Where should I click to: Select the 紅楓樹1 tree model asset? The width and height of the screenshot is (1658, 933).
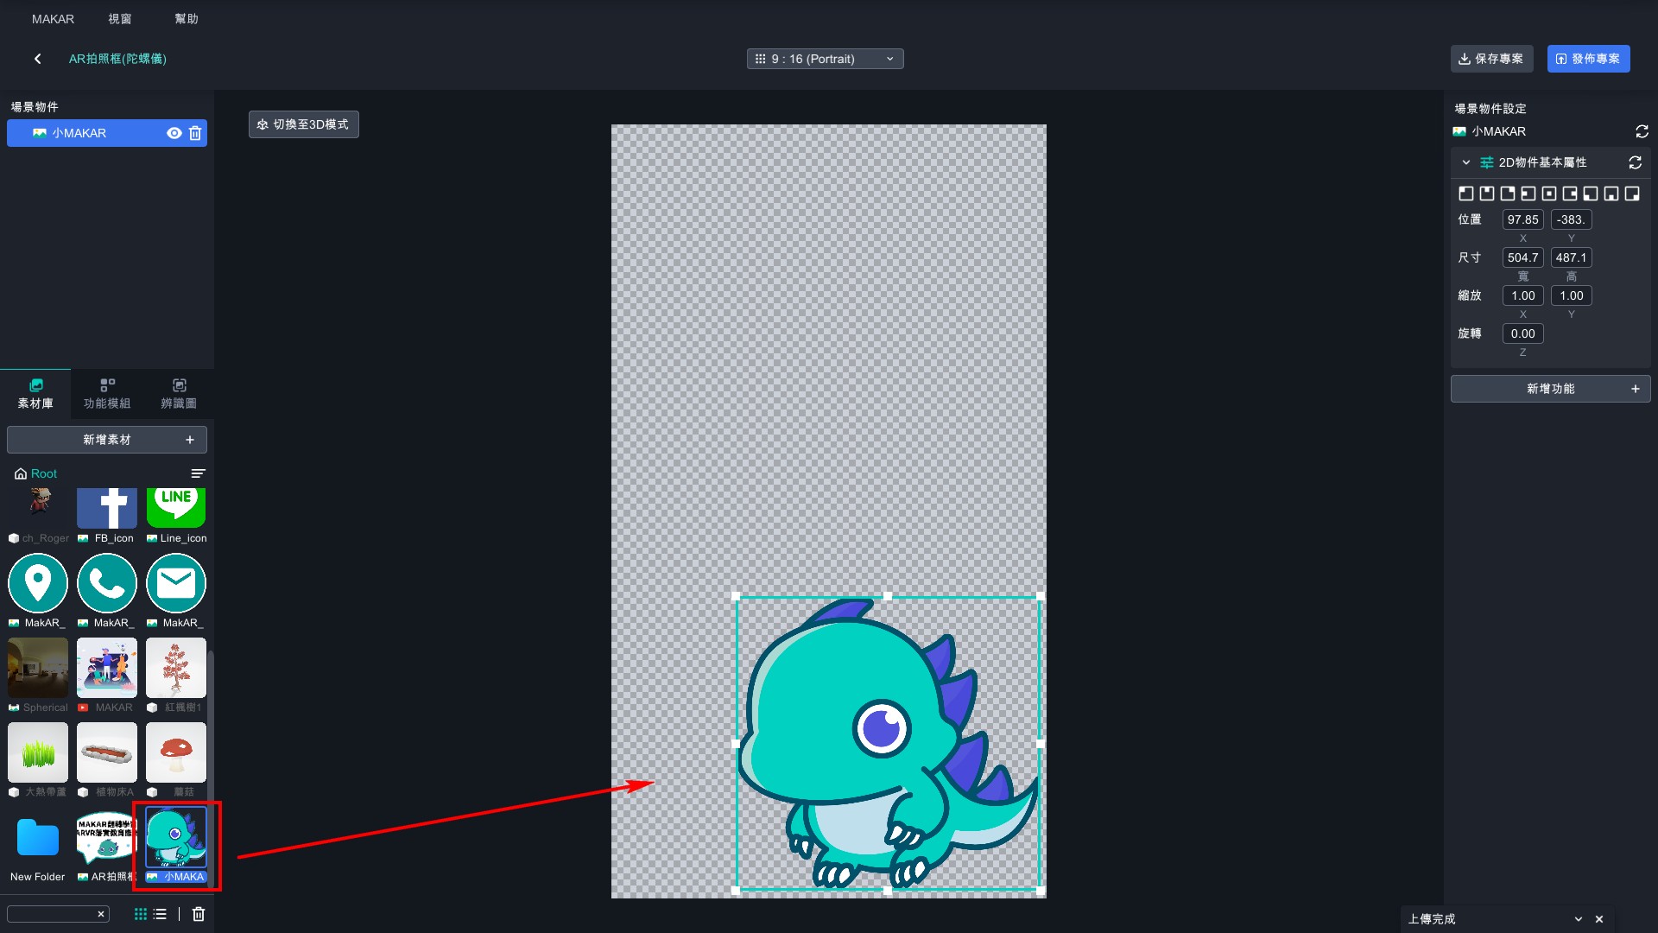point(176,668)
